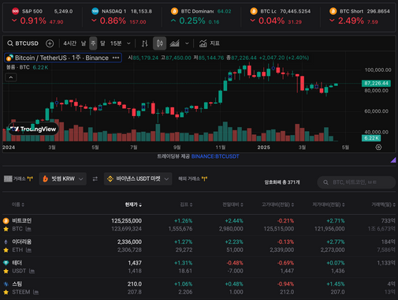Swap exchanges with the arrows icon
The image size is (398, 300).
95,179
